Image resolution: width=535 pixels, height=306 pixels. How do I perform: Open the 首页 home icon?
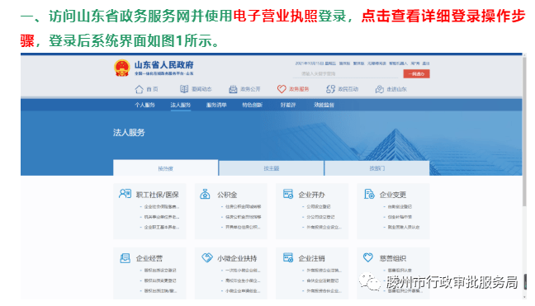pyautogui.click(x=139, y=89)
